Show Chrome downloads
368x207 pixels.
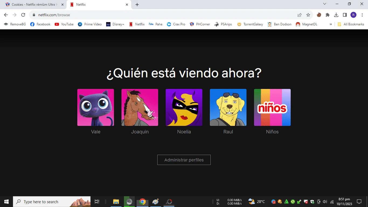336,15
